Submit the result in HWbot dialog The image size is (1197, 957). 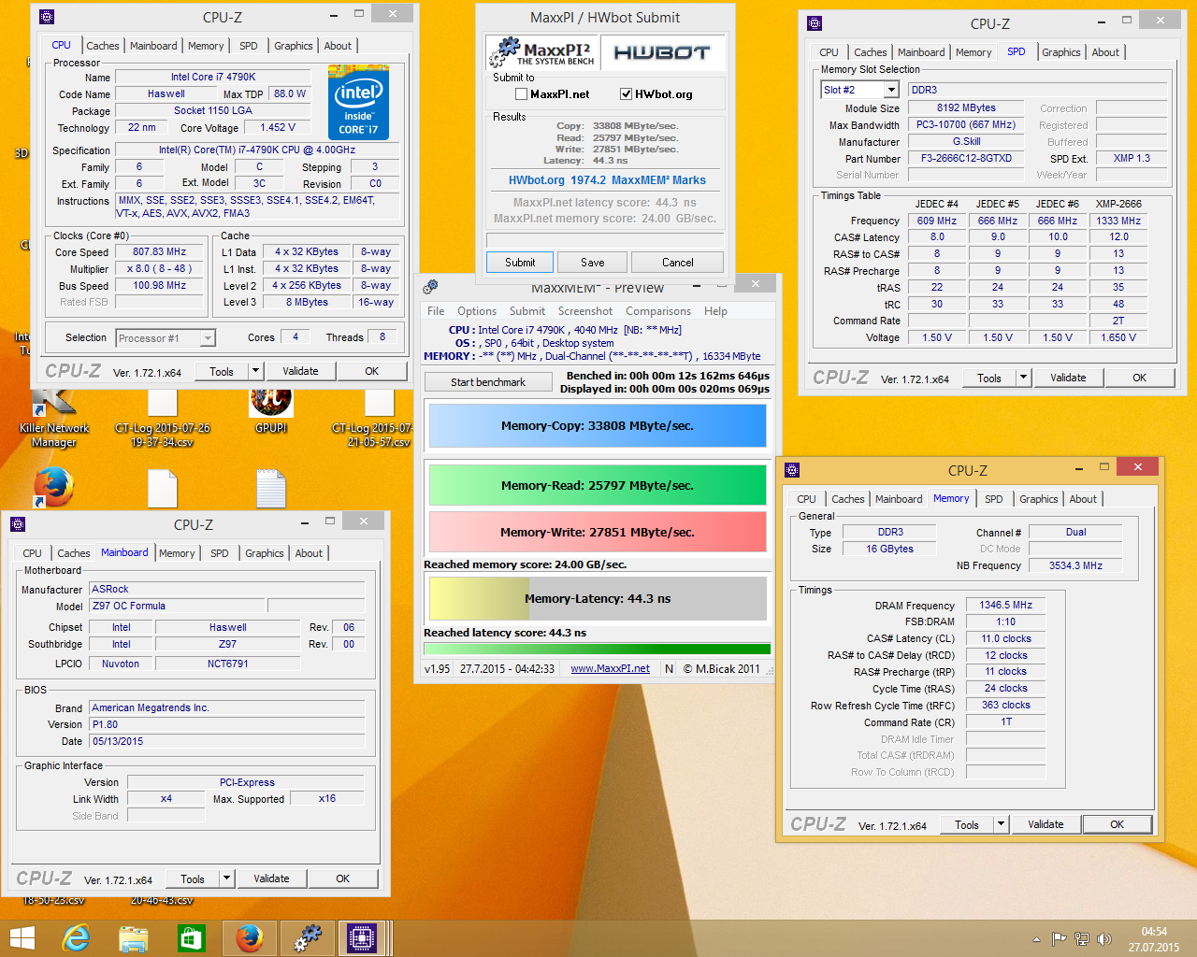(x=520, y=263)
